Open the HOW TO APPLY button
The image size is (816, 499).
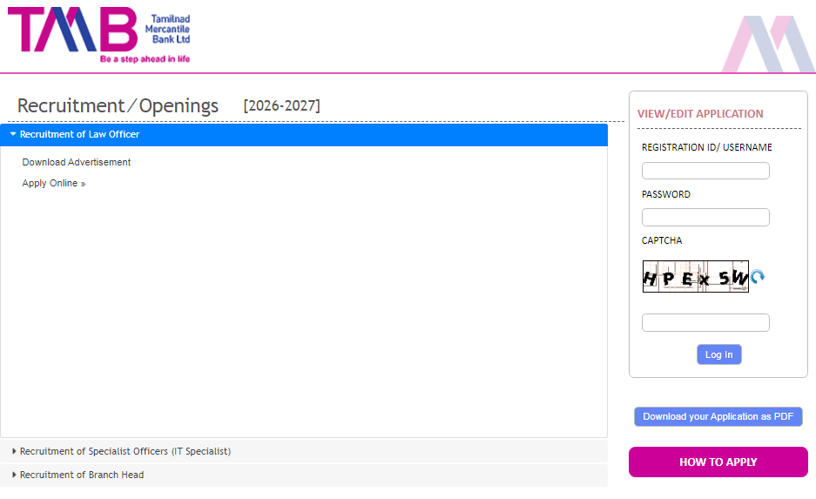[718, 462]
